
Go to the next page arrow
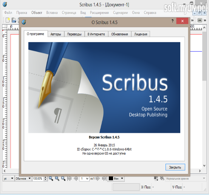click(98, 178)
